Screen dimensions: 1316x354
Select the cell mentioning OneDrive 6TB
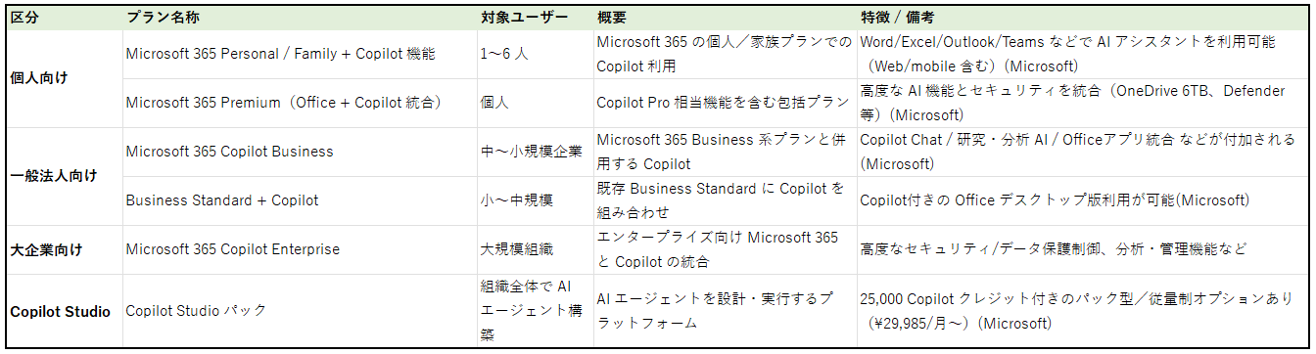[x=1083, y=103]
